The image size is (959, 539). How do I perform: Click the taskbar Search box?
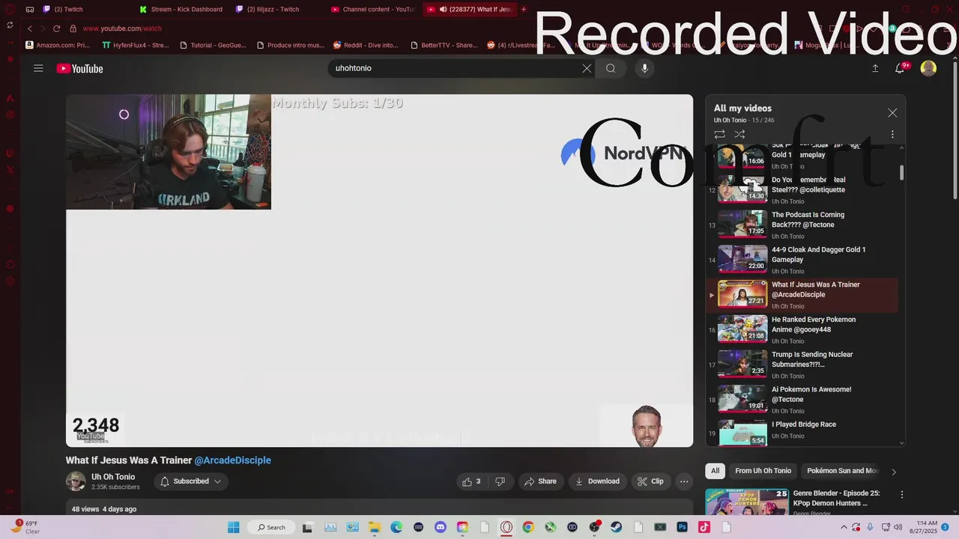[271, 527]
